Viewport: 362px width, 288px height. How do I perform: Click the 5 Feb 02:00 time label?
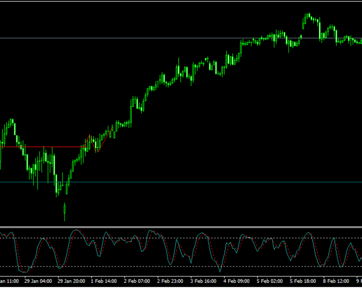click(x=270, y=281)
